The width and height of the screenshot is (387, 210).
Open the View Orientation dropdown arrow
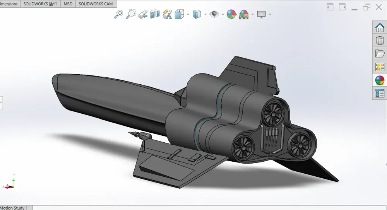(188, 14)
